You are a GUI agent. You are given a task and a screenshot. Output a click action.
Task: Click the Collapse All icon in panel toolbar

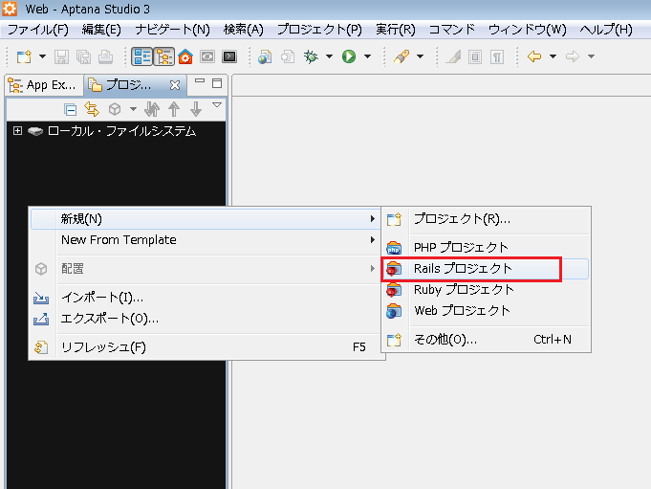coord(70,109)
